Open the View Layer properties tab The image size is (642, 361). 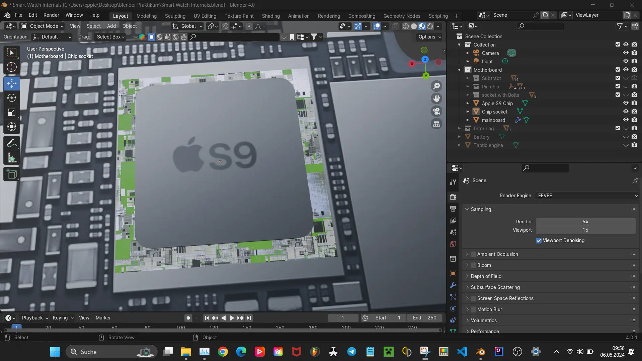click(453, 220)
